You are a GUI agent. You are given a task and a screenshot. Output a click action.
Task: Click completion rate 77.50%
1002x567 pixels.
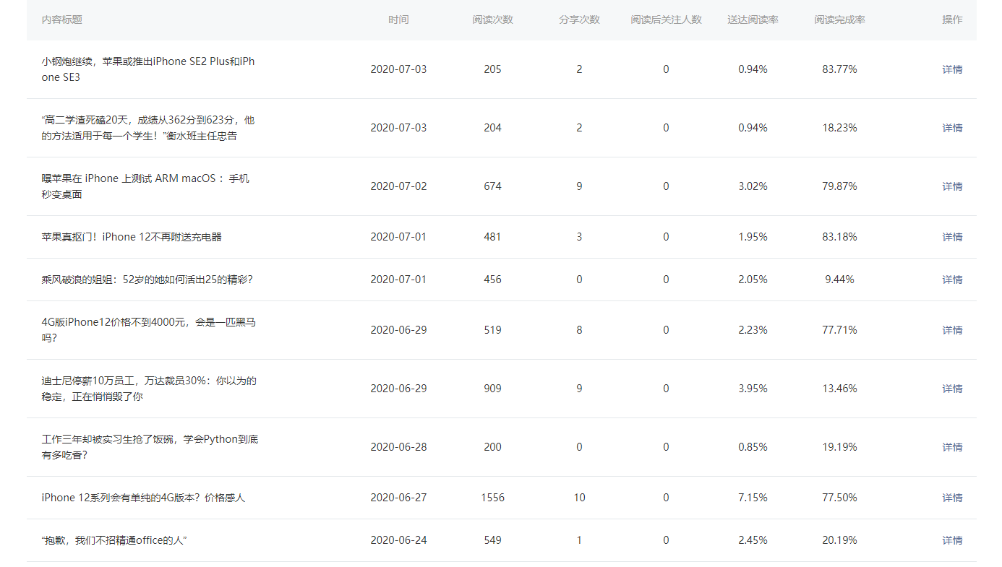[x=839, y=498]
